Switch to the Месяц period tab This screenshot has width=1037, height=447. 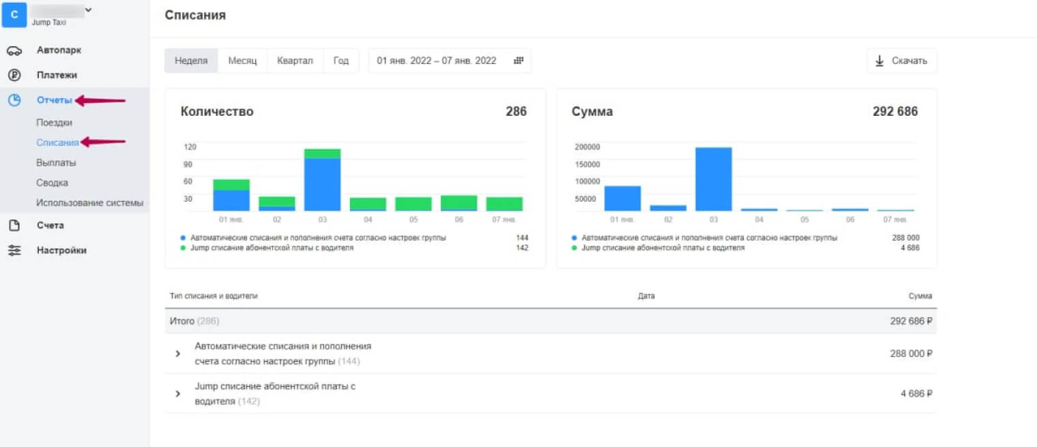coord(242,61)
